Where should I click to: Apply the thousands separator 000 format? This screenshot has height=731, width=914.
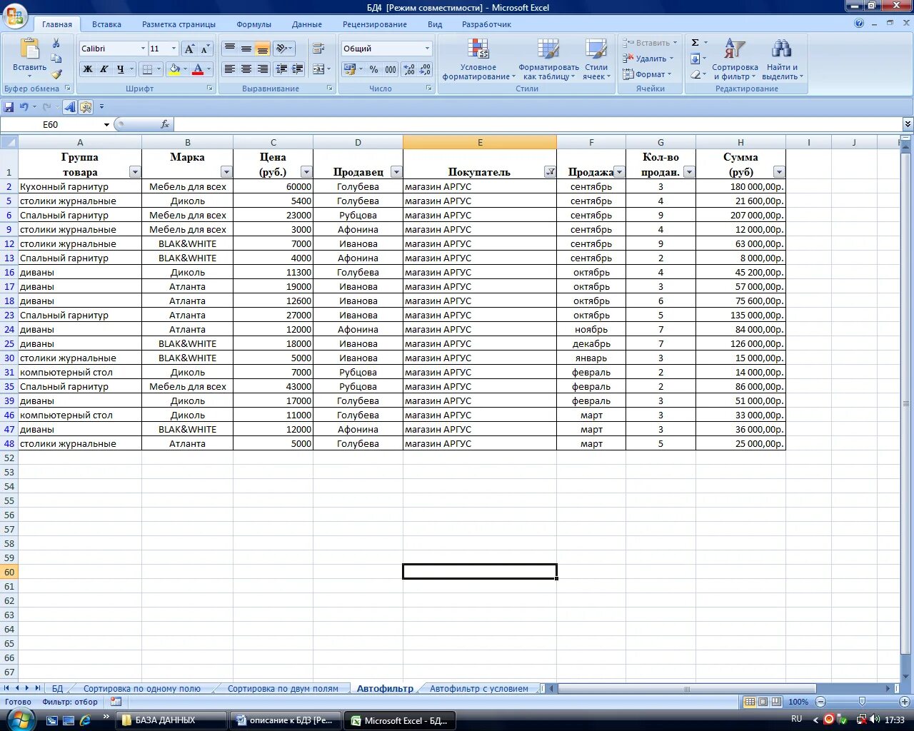click(391, 69)
